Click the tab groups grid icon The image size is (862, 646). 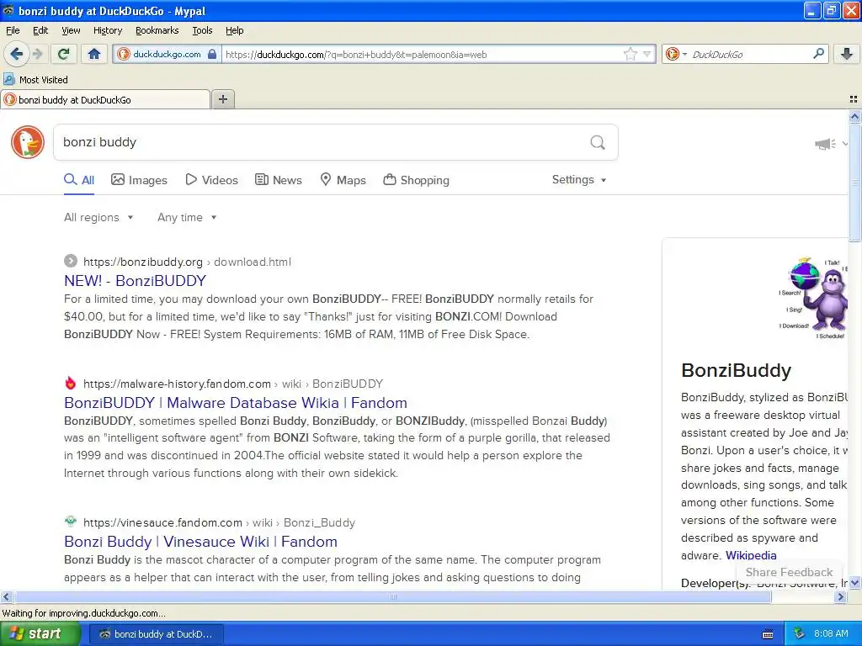pyautogui.click(x=854, y=99)
